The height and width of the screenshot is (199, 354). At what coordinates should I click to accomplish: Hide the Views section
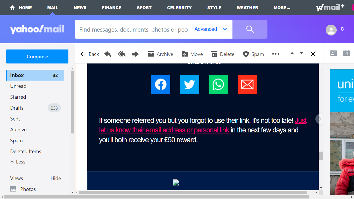click(x=56, y=178)
